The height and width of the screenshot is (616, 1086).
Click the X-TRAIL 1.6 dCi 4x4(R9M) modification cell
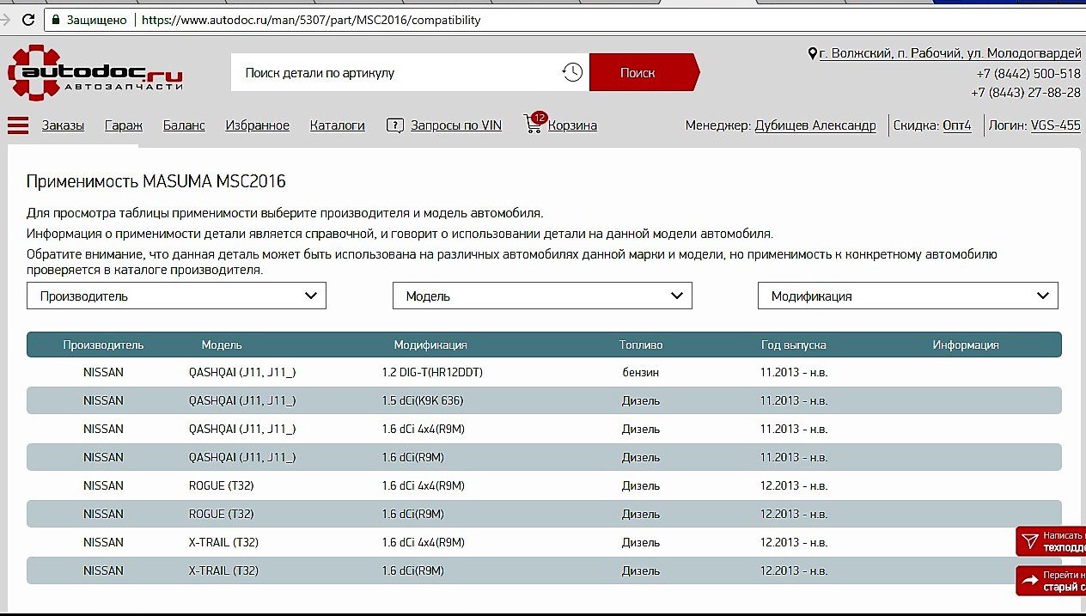(x=424, y=542)
